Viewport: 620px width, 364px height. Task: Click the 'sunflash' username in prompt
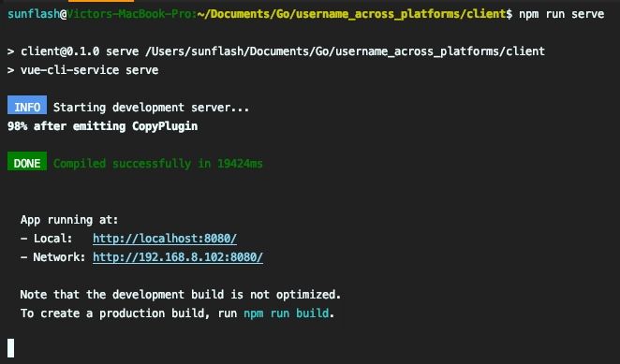34,14
